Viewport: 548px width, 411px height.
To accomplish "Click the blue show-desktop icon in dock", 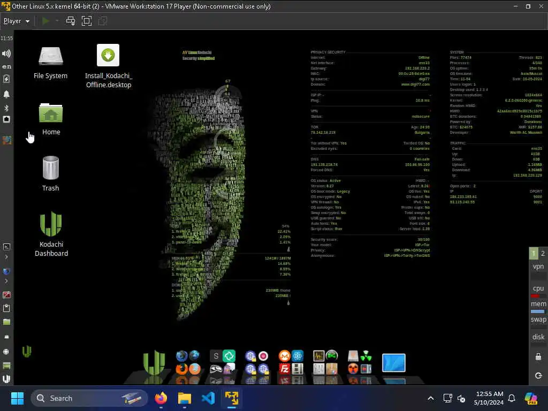I will coord(394,363).
